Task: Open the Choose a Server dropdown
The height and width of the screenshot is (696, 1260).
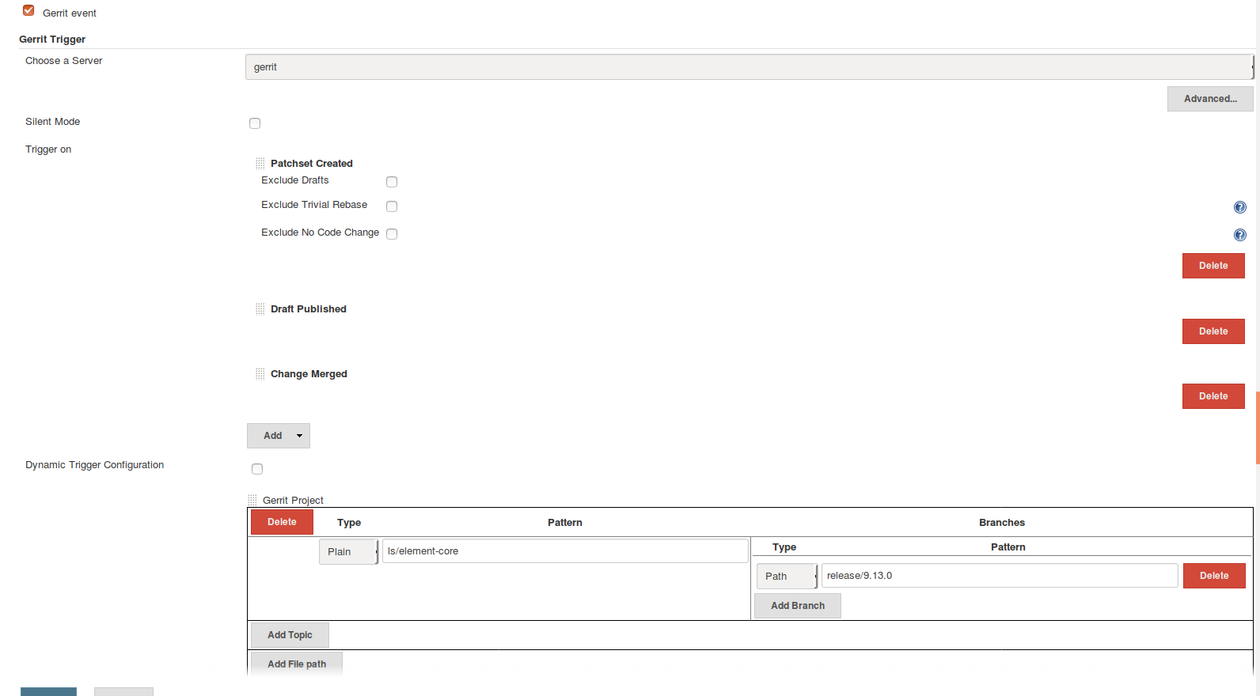Action: tap(749, 67)
